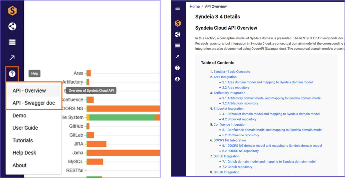
Task: Click the orange JIRA bar in the chart
Action: pyautogui.click(x=97, y=144)
